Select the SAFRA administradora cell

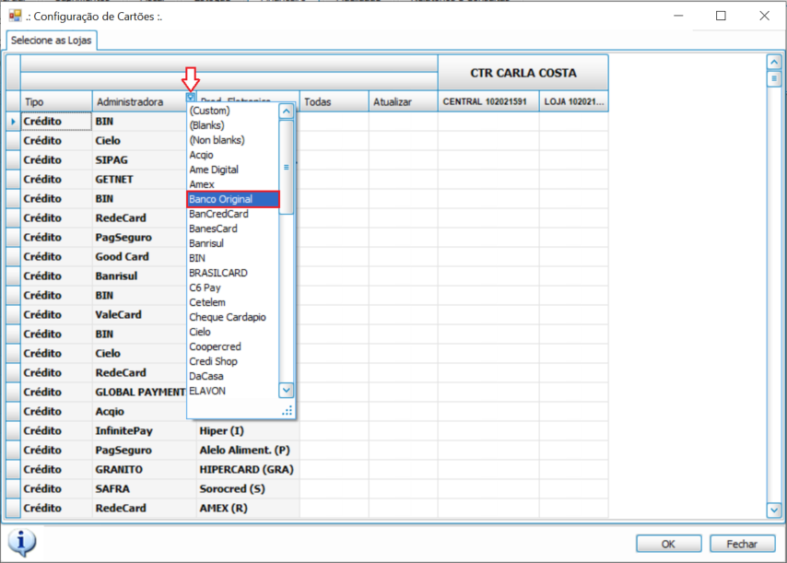(145, 488)
